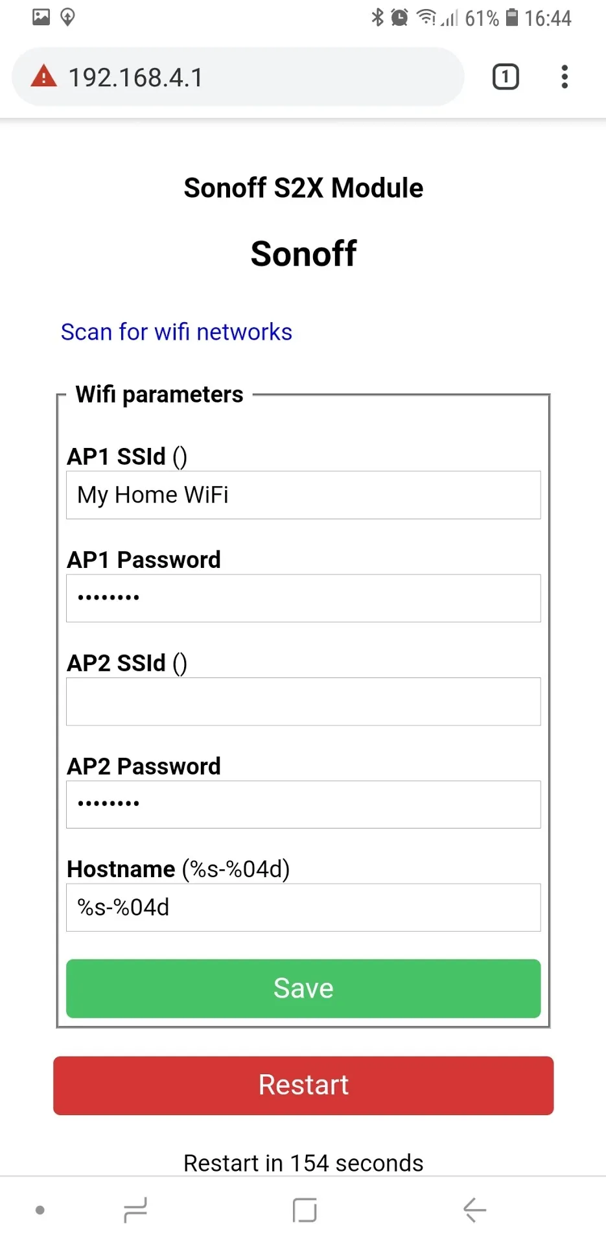The height and width of the screenshot is (1246, 606).
Task: Open the recent apps navigation button
Action: point(134,1208)
